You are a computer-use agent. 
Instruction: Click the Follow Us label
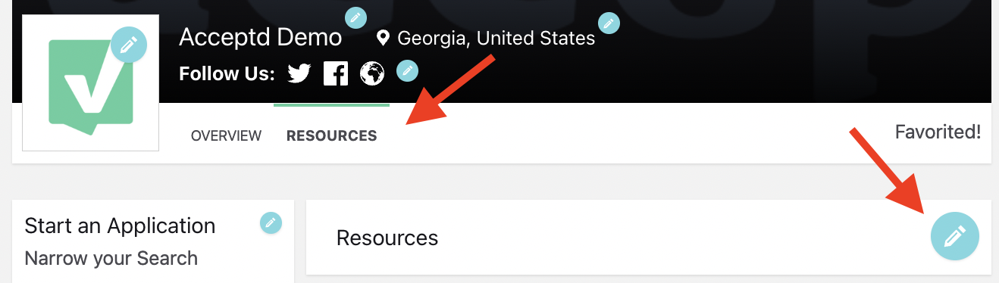(x=227, y=74)
